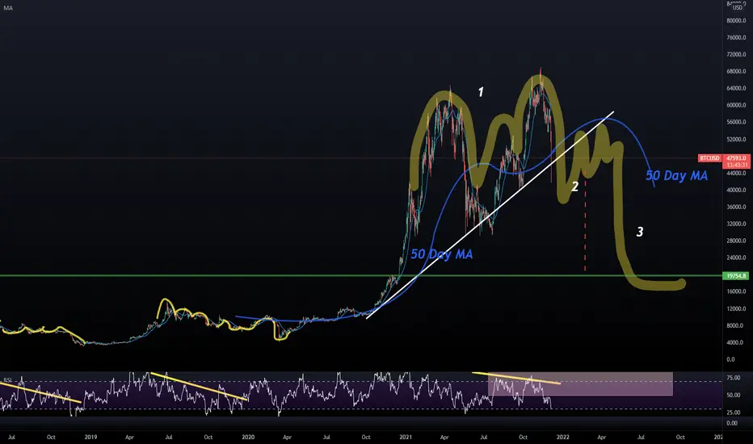Select the pink shaded rectangle in RSI pane
The image size is (753, 444).
(580, 384)
